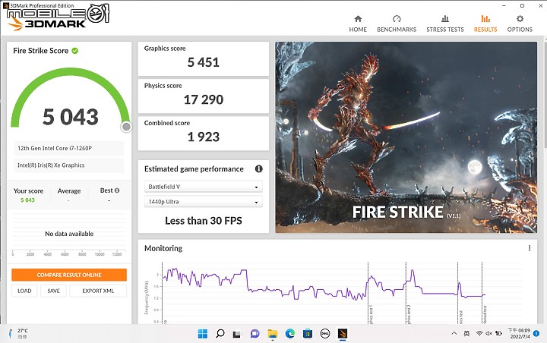The height and width of the screenshot is (343, 547).
Task: Click the battery tray icon
Action: tap(498, 333)
